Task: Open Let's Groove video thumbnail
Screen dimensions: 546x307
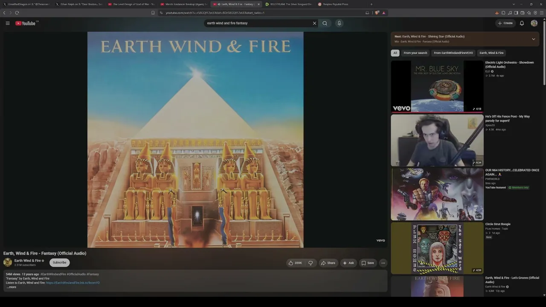Action: pos(437,286)
